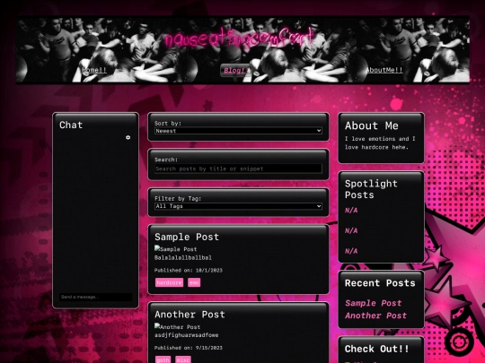The image size is (485, 363).
Task: Expand the Filter by Tag dropdown
Action: tap(238, 206)
